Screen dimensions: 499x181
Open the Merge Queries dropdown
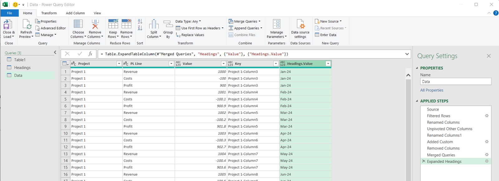245,21
